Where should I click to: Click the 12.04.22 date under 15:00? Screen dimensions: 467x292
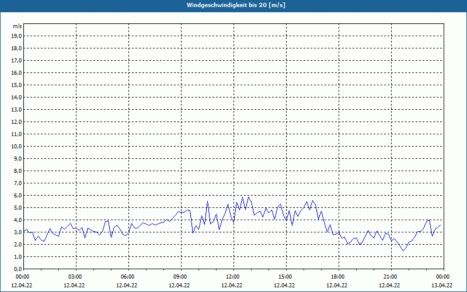284,285
